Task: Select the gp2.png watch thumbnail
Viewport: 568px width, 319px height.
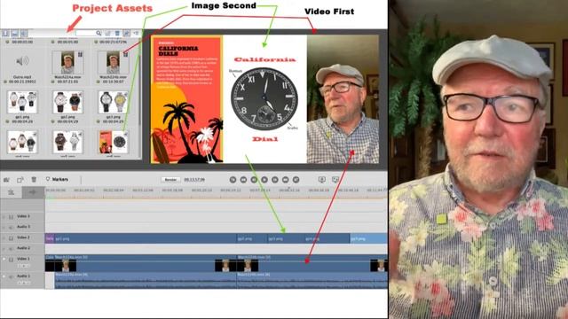Action: pyautogui.click(x=67, y=102)
